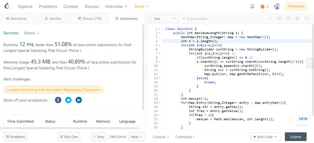Click the Runtime column header
The height and width of the screenshot is (143, 314).
click(80, 121)
